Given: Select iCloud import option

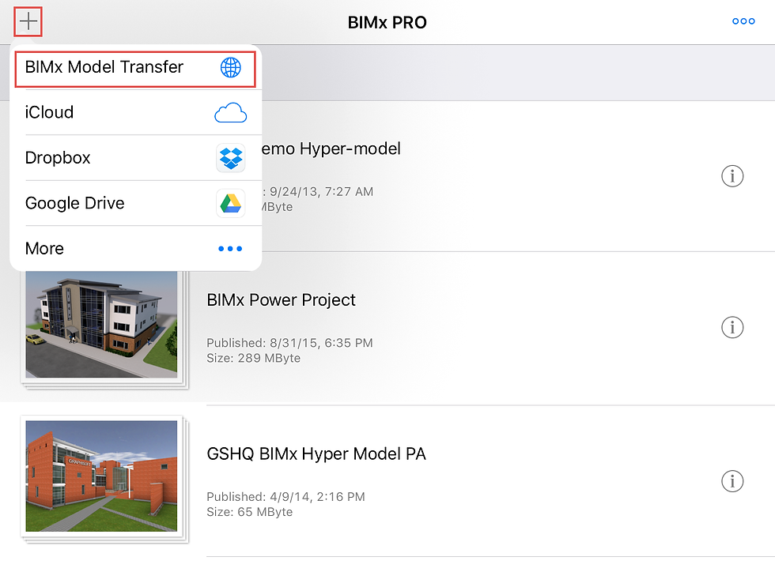Looking at the screenshot, I should [135, 113].
